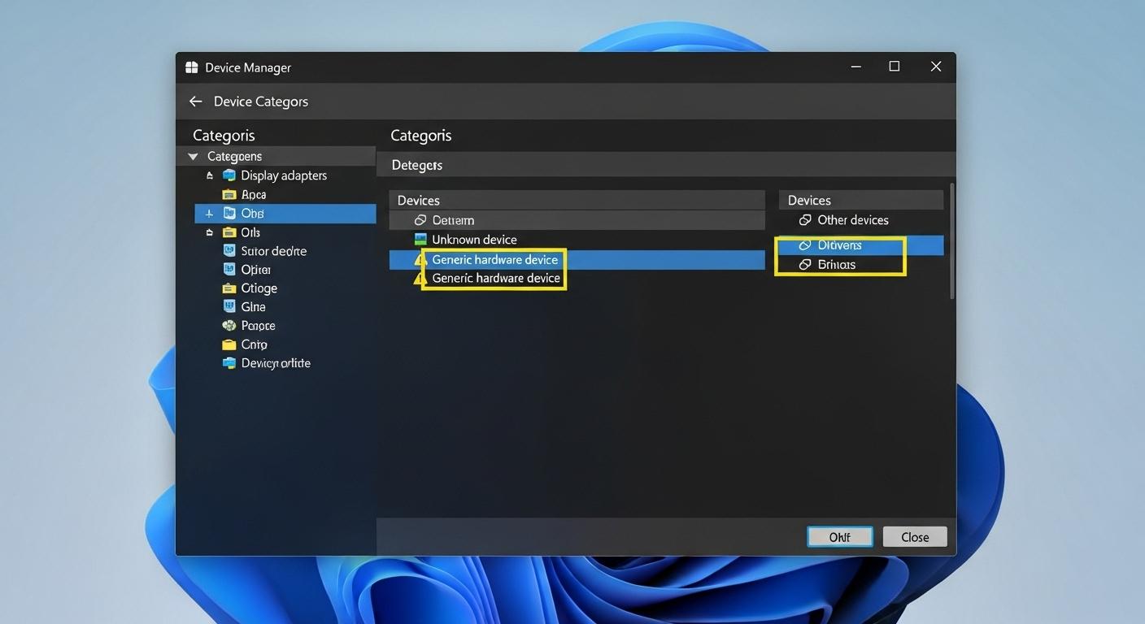Expand the Obs node with the plus sign

(x=210, y=213)
